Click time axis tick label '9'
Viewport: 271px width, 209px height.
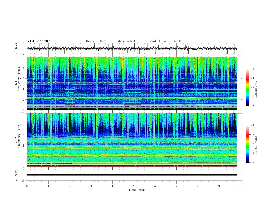[219, 186]
